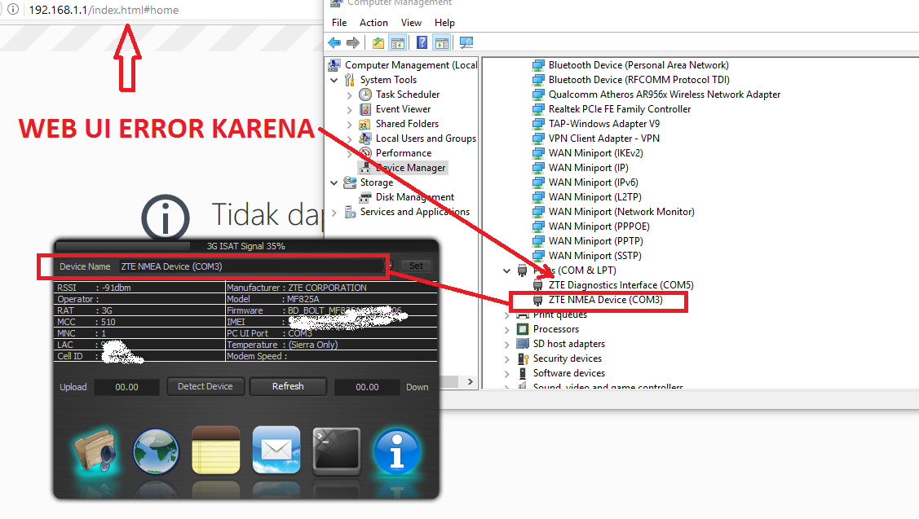
Task: Click the SD host adapters icon
Action: tap(523, 344)
